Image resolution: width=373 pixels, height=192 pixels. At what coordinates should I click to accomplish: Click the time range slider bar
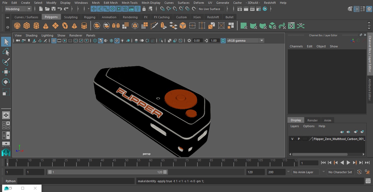pyautogui.click(x=108, y=172)
